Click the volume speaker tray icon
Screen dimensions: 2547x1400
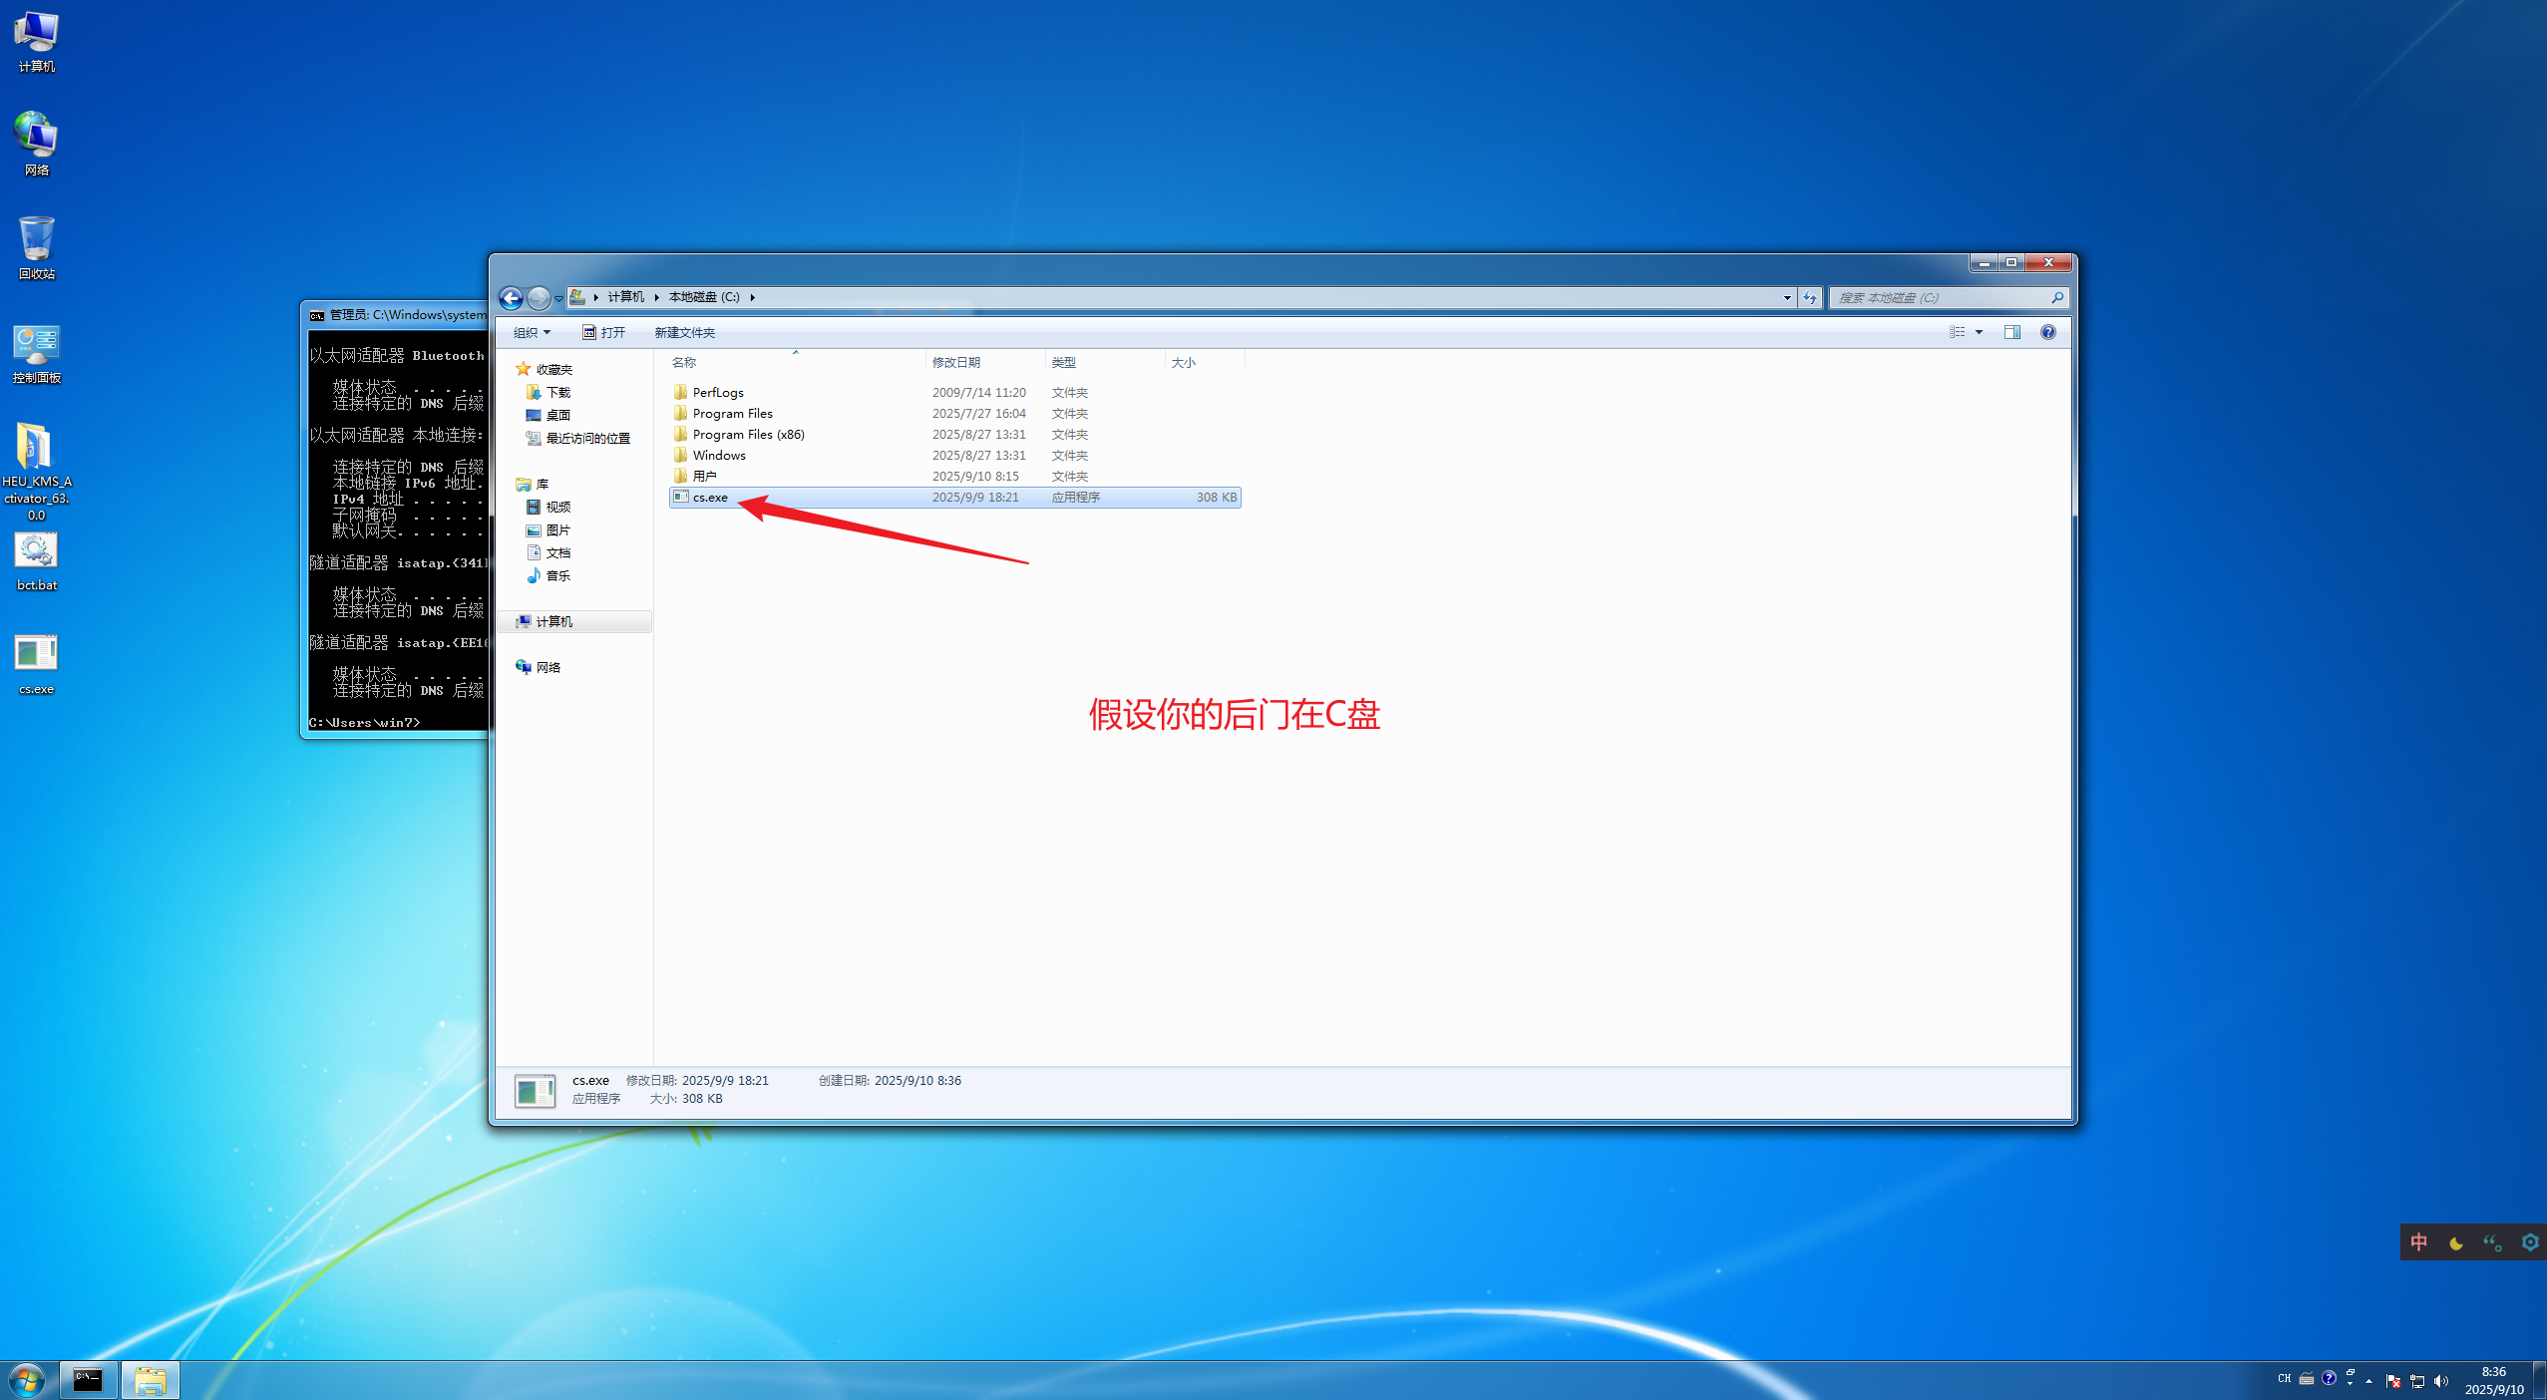tap(2440, 1381)
